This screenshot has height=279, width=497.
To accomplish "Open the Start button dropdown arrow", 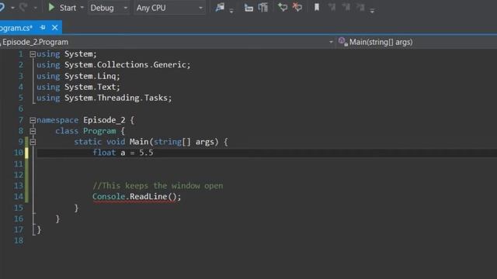I will [x=82, y=8].
